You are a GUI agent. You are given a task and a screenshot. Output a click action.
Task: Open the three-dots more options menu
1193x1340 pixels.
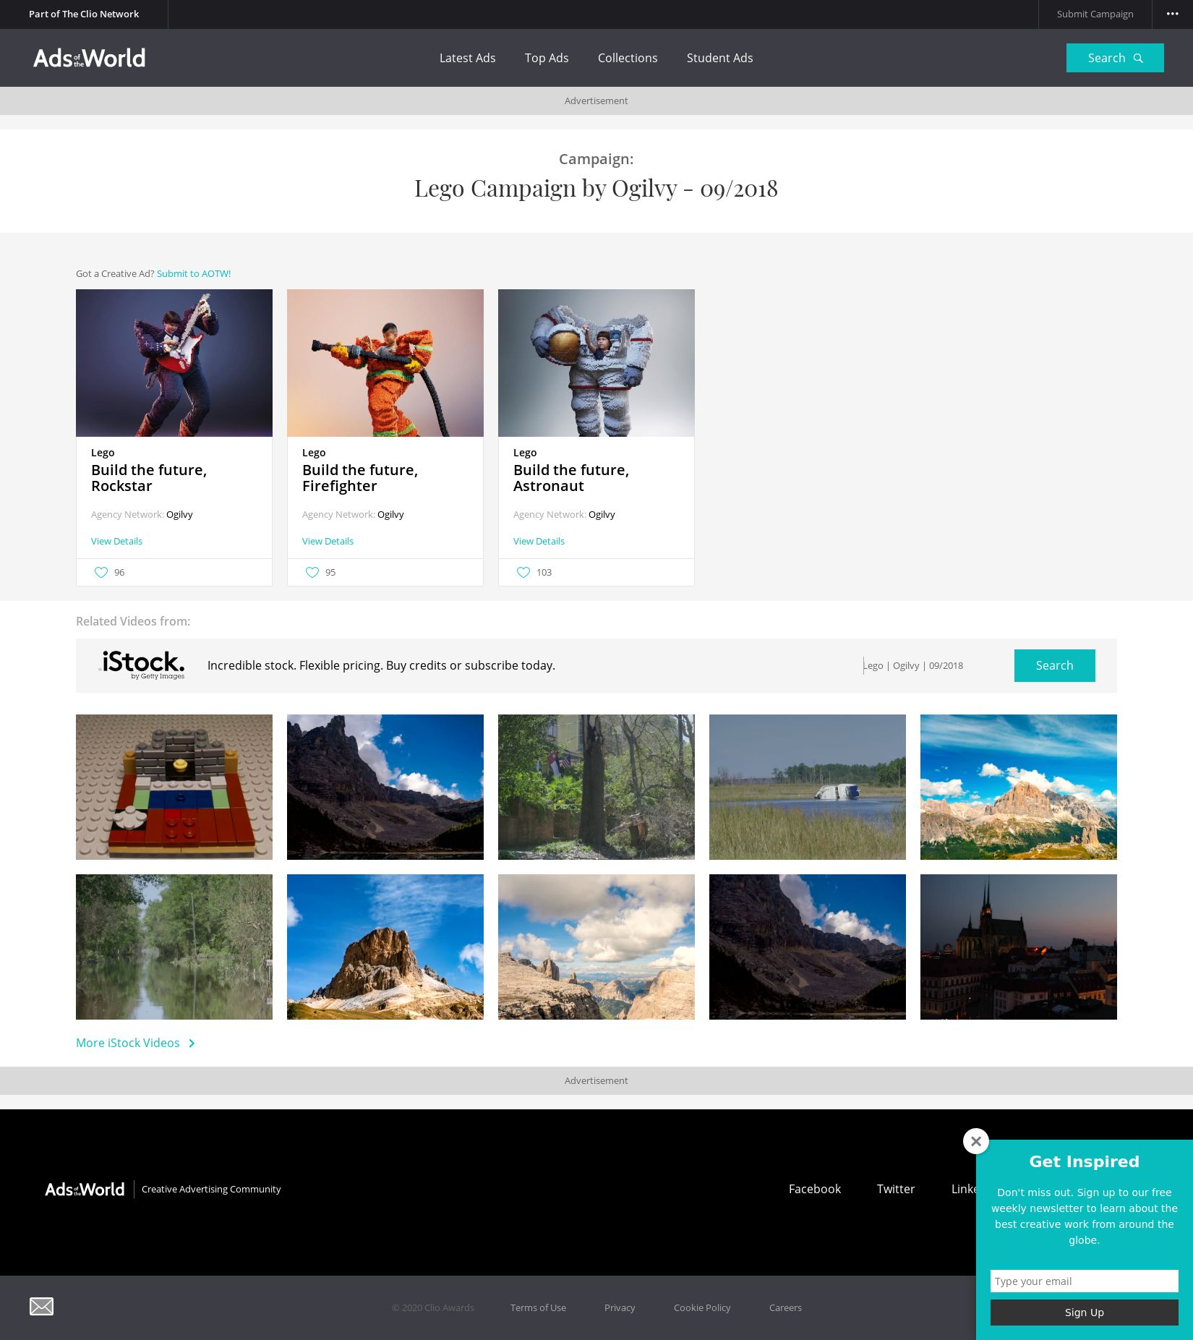pyautogui.click(x=1172, y=14)
